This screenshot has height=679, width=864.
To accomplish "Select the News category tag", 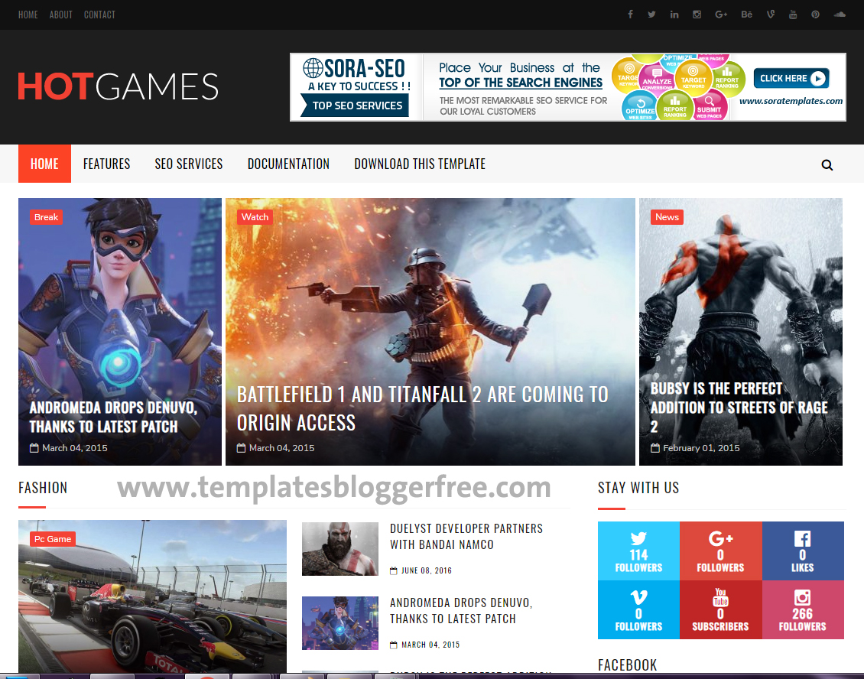I will coord(667,217).
